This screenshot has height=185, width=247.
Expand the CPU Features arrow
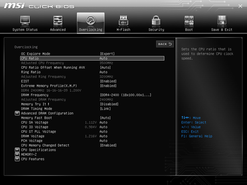(17, 159)
